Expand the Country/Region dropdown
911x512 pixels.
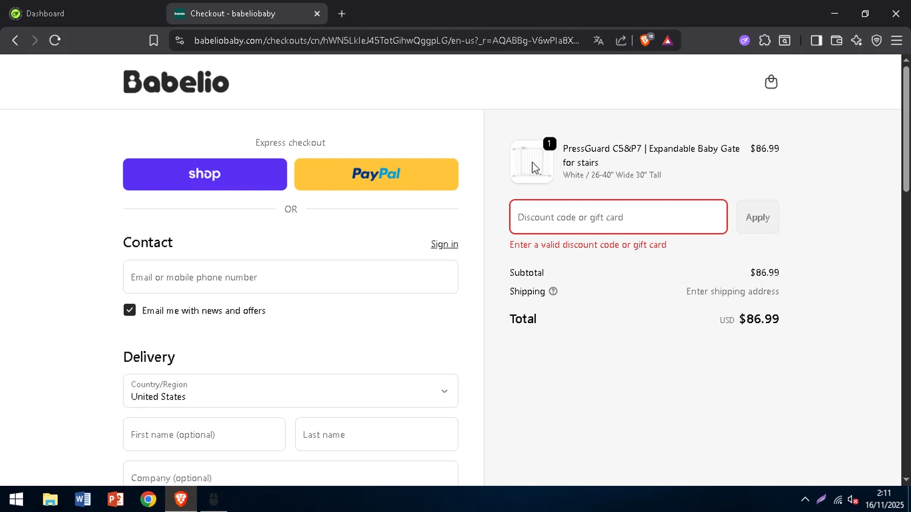[x=290, y=391]
